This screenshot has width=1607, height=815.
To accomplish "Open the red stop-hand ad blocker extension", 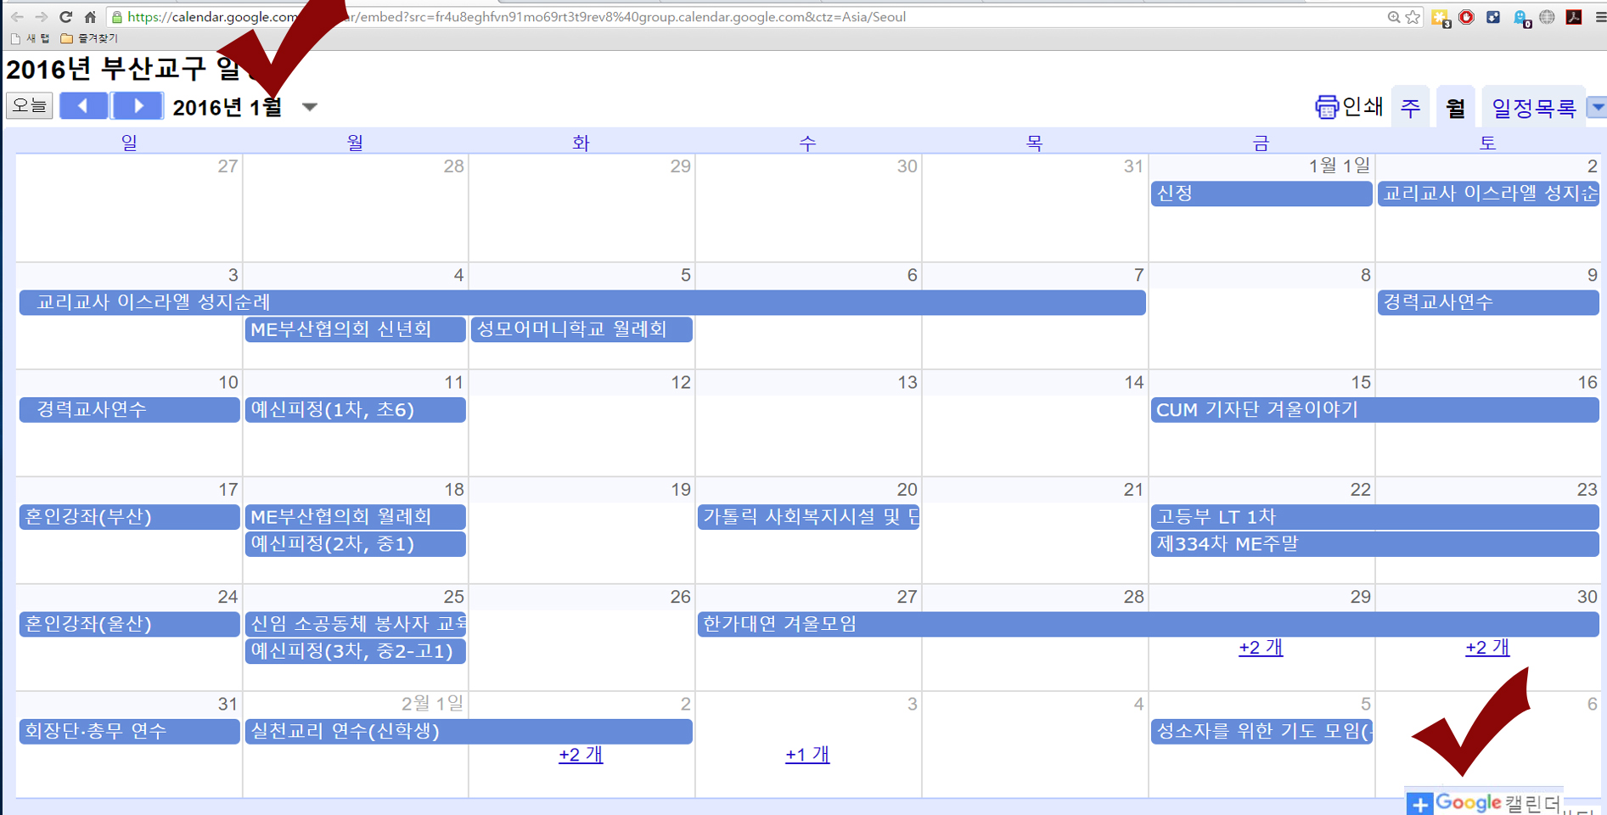I will point(1466,17).
